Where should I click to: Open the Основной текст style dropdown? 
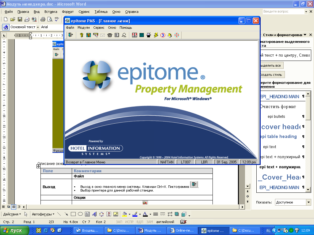38,27
